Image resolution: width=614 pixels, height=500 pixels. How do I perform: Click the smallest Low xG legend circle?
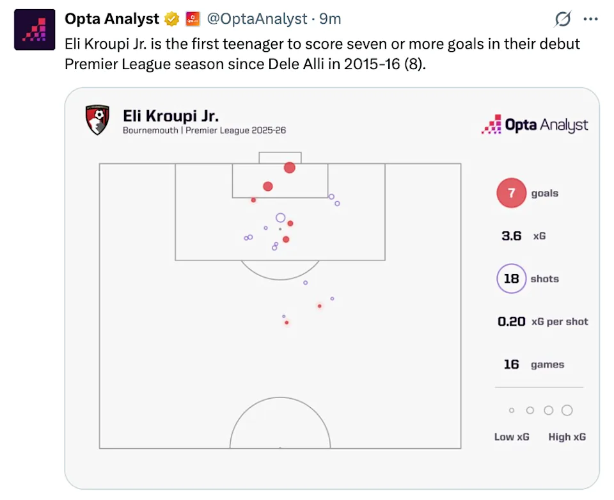coord(512,410)
